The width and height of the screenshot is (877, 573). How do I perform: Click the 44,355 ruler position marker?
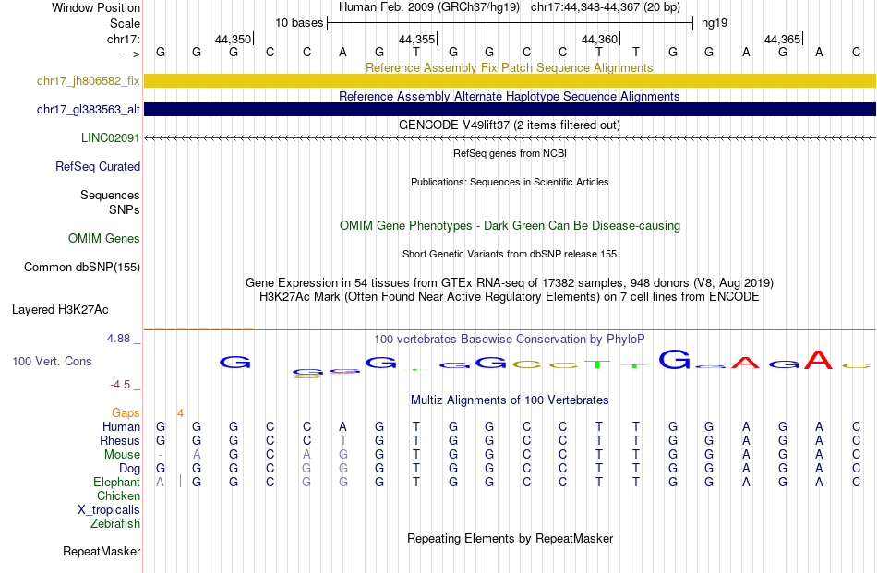click(x=416, y=39)
